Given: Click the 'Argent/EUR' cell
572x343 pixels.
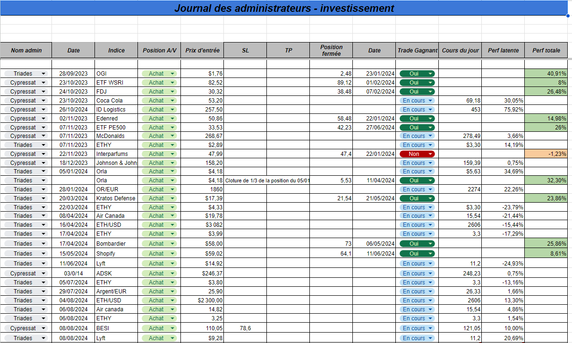Looking at the screenshot, I should click(116, 292).
